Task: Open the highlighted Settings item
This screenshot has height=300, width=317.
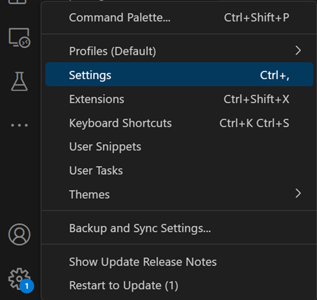Action: point(179,74)
